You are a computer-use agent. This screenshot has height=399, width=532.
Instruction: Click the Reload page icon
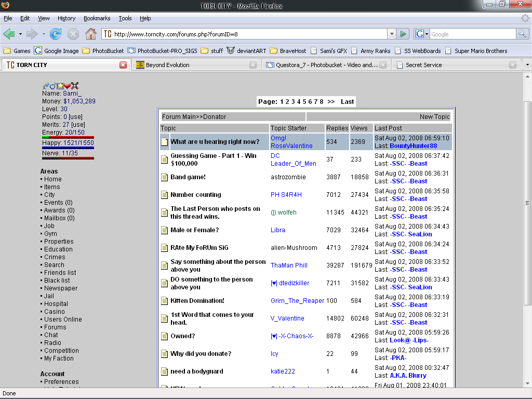coord(56,34)
